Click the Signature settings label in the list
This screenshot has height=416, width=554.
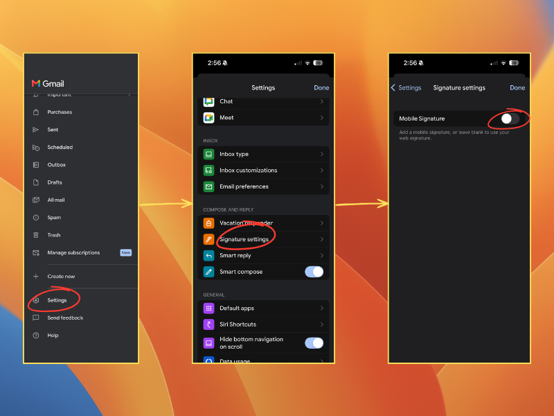[x=244, y=239]
